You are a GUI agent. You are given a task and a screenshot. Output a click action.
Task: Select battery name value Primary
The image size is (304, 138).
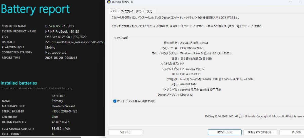point(57,101)
